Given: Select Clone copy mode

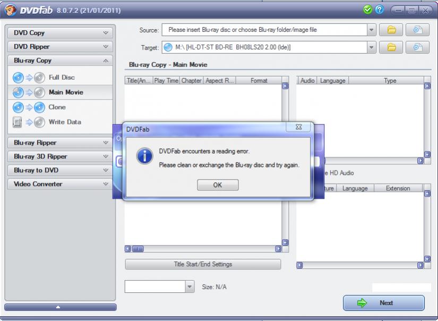Looking at the screenshot, I should (61, 107).
